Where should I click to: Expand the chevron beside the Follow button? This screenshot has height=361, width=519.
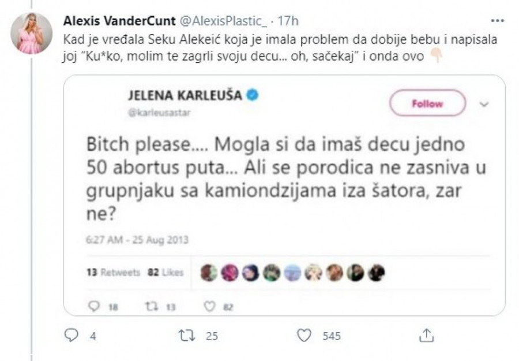tap(484, 105)
